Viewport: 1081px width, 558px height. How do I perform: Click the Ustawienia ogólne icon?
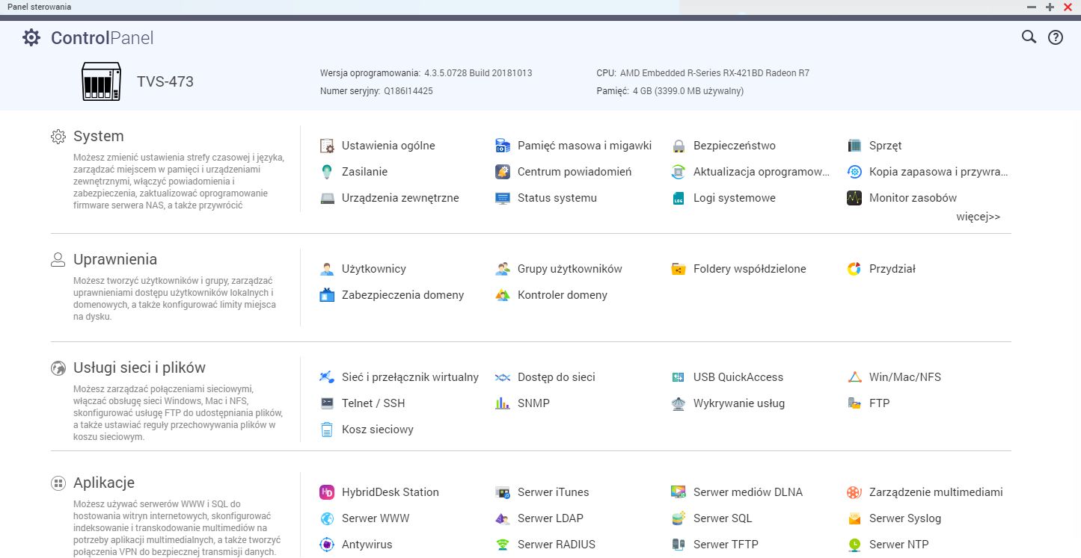[327, 146]
